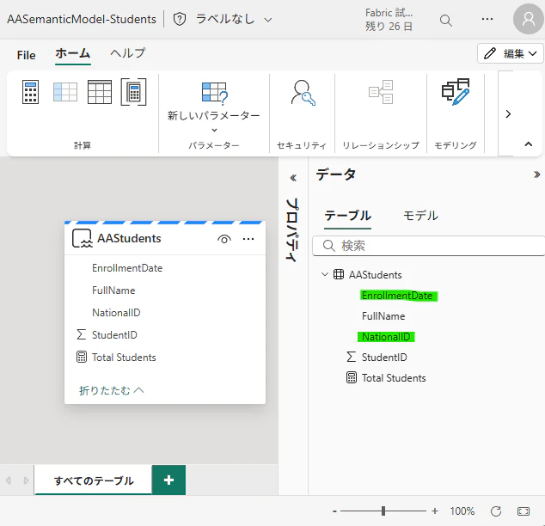Click the Calculation group icon in ribbon

[133, 92]
